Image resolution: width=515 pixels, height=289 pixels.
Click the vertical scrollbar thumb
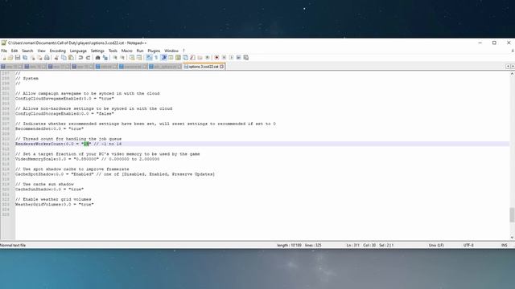point(512,215)
